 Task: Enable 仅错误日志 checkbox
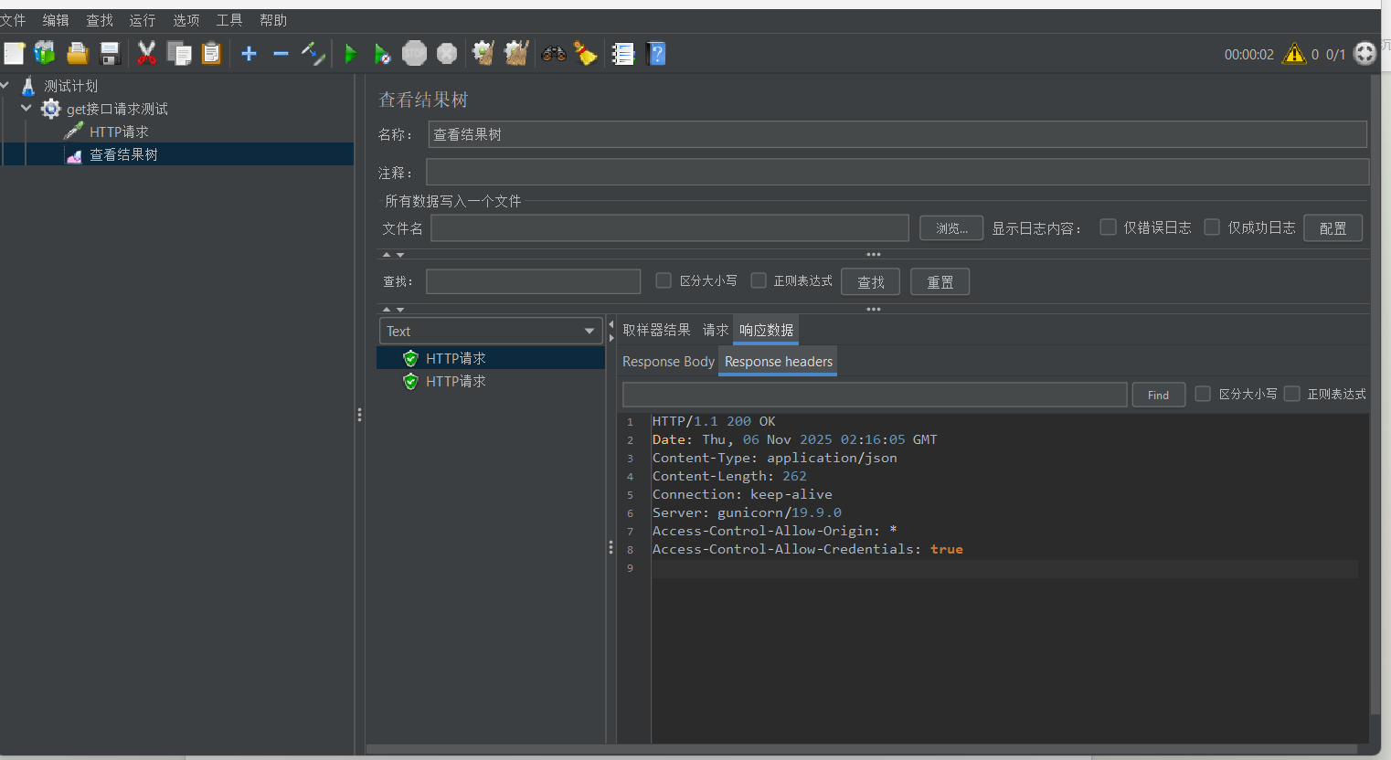coord(1108,227)
